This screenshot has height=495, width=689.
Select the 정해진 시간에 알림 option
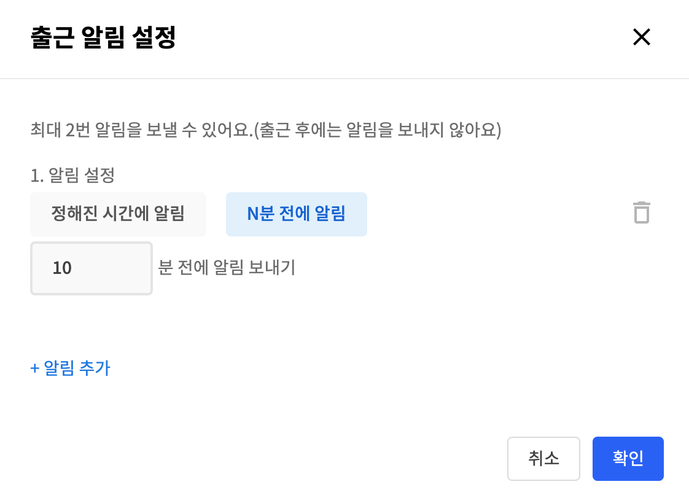(118, 214)
